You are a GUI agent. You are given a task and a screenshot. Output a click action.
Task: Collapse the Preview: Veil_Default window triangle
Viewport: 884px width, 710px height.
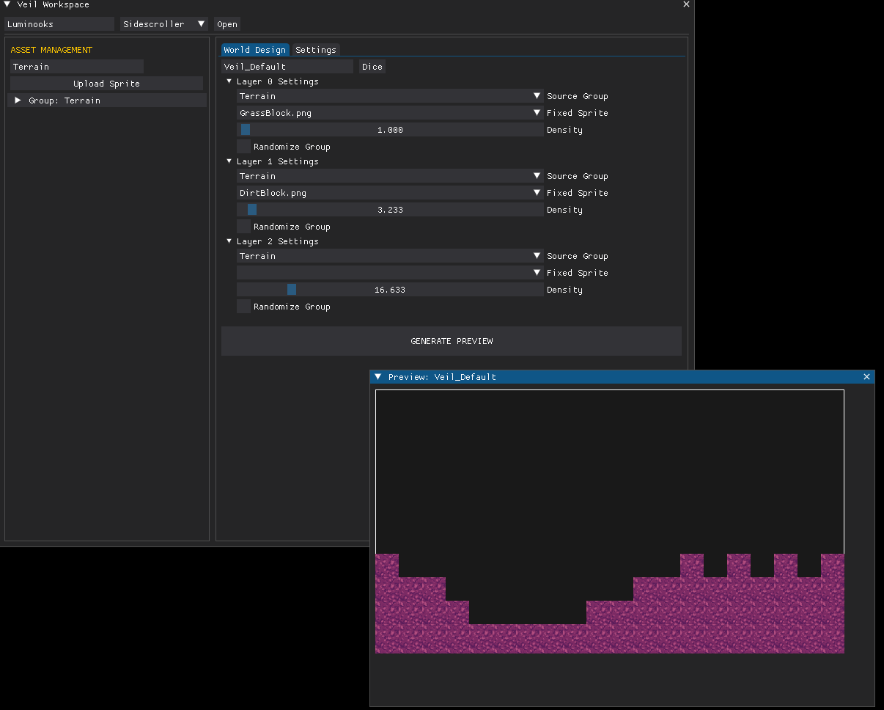[378, 376]
